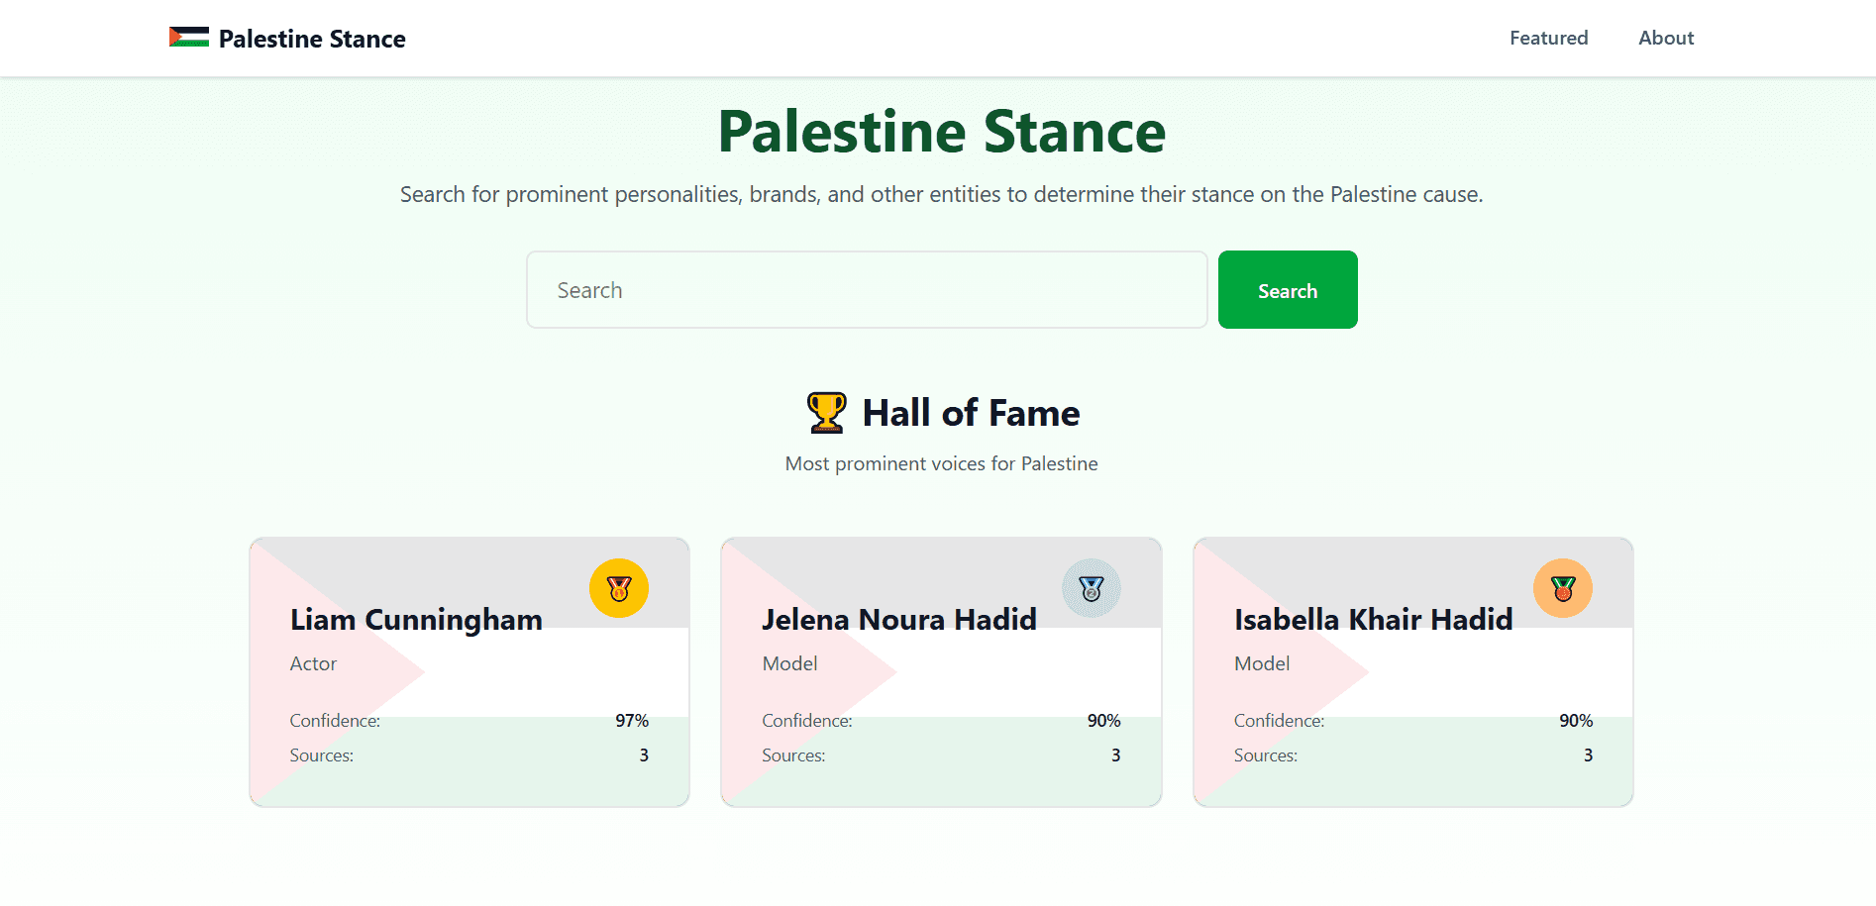Click the Palestinian flag logo icon
The height and width of the screenshot is (906, 1876).
189,38
